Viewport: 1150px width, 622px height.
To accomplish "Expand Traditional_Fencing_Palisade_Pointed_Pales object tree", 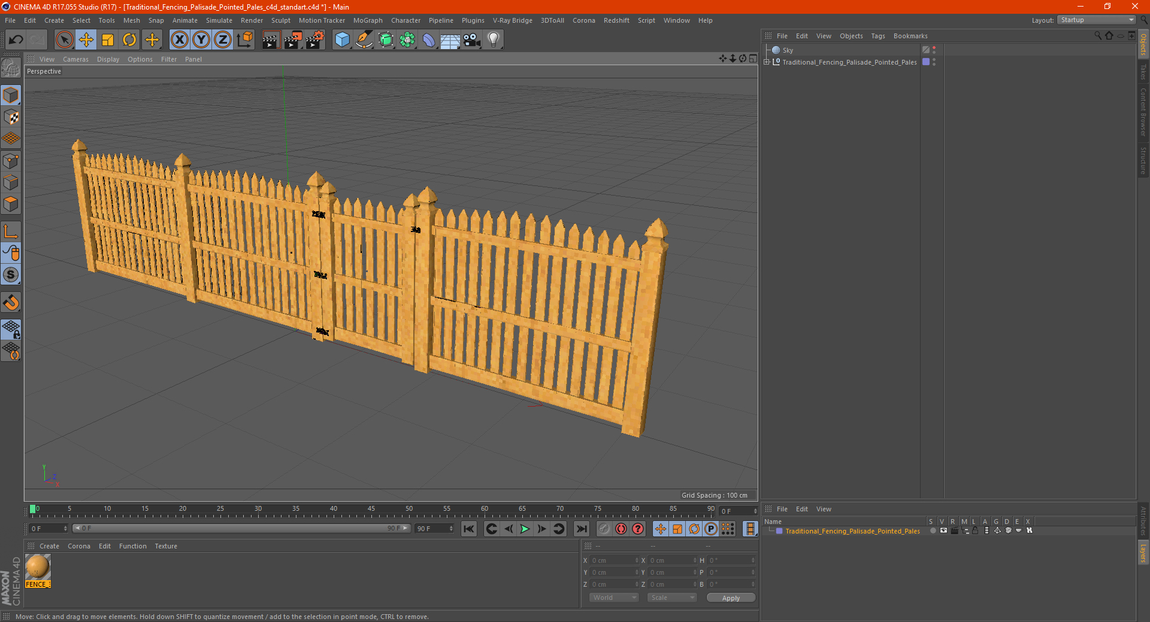I will 767,62.
